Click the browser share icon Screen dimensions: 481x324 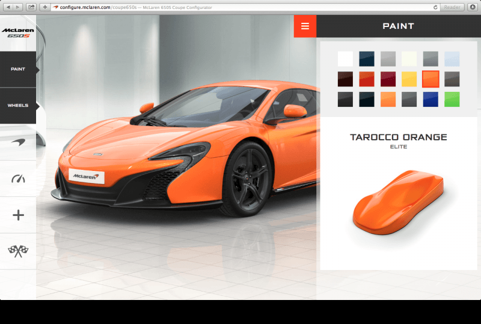[x=31, y=7]
